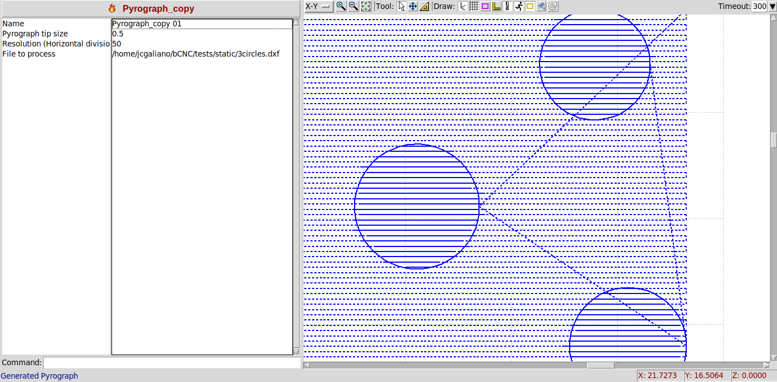Toggle magenta margins rectangle display
The width and height of the screenshot is (777, 382).
(x=485, y=6)
